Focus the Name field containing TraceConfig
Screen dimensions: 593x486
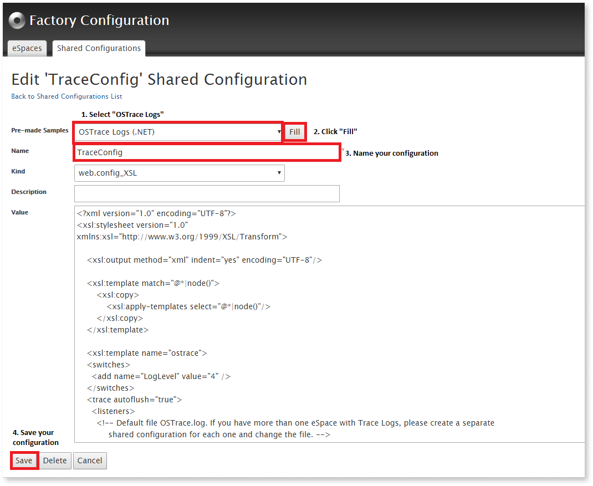(207, 152)
